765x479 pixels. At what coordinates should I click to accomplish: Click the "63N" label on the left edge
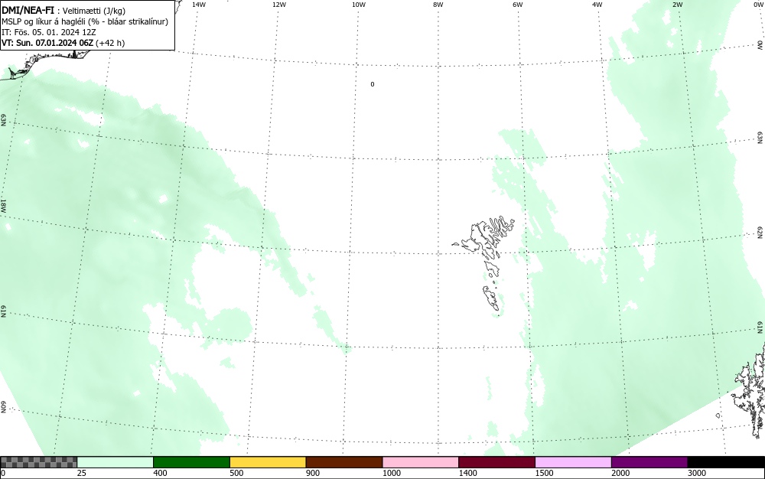(x=3, y=120)
